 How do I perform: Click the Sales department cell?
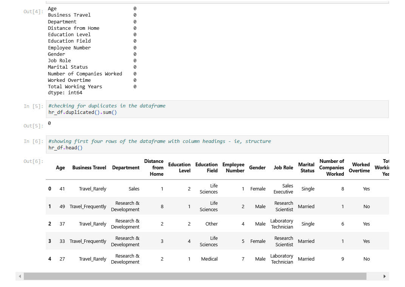[x=134, y=189]
